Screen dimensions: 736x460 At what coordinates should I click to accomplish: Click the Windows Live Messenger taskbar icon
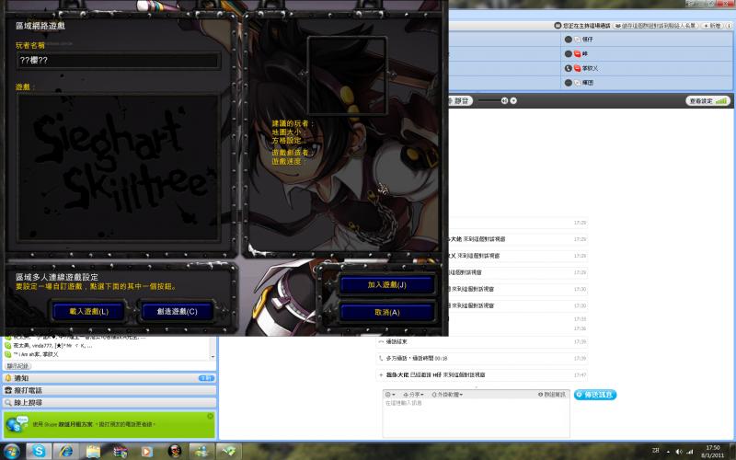click(201, 451)
